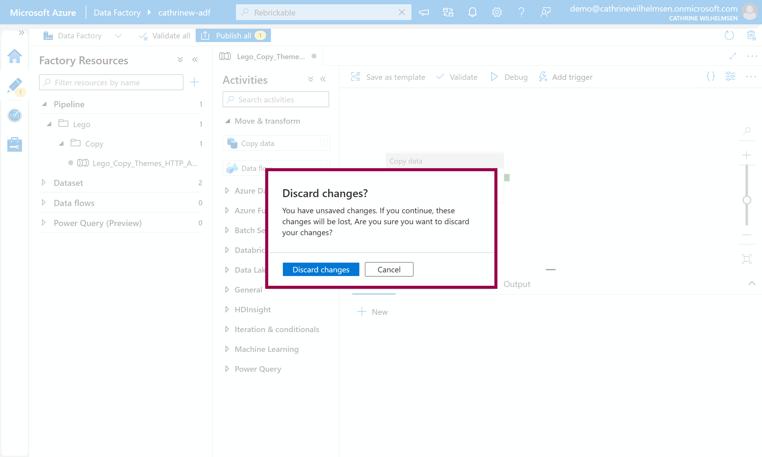Collapse the Factory Resources panel

(195, 60)
